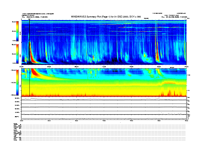Click 12:00 tick label under RAD1 spectrogram
Viewport: 201px width, 155px height.
[104, 67]
